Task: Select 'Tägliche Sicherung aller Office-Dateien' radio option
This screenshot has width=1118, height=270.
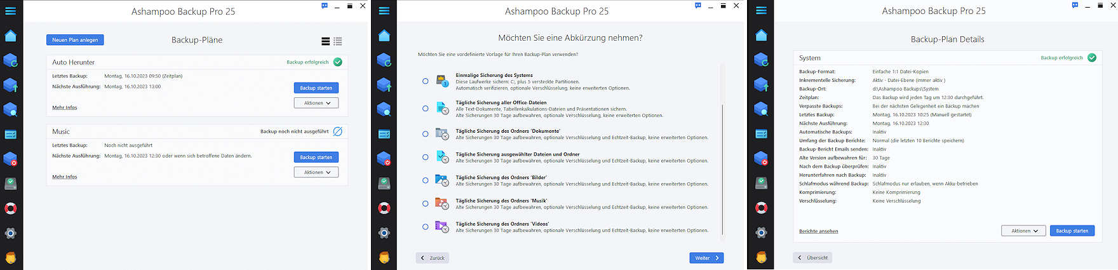Action: 426,109
